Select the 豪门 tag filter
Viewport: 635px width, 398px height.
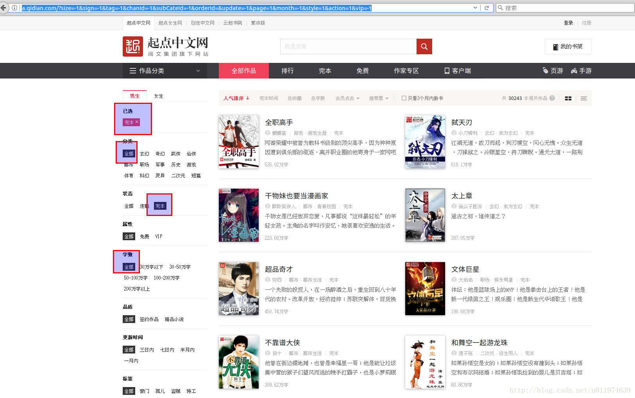point(145,391)
